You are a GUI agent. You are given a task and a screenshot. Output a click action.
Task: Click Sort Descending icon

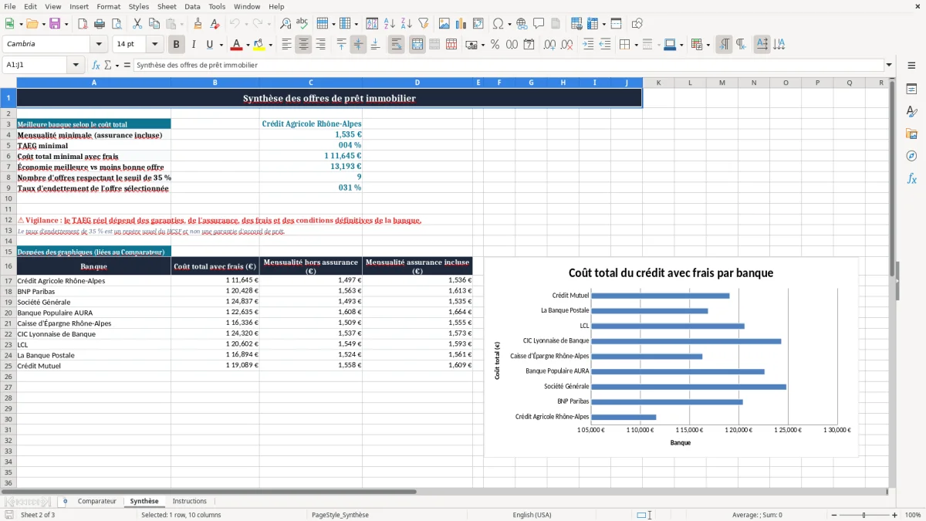click(406, 24)
